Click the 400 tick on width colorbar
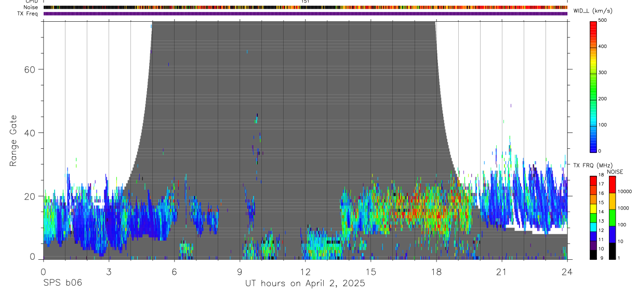Screen dimensions: 638x294 [x=603, y=47]
